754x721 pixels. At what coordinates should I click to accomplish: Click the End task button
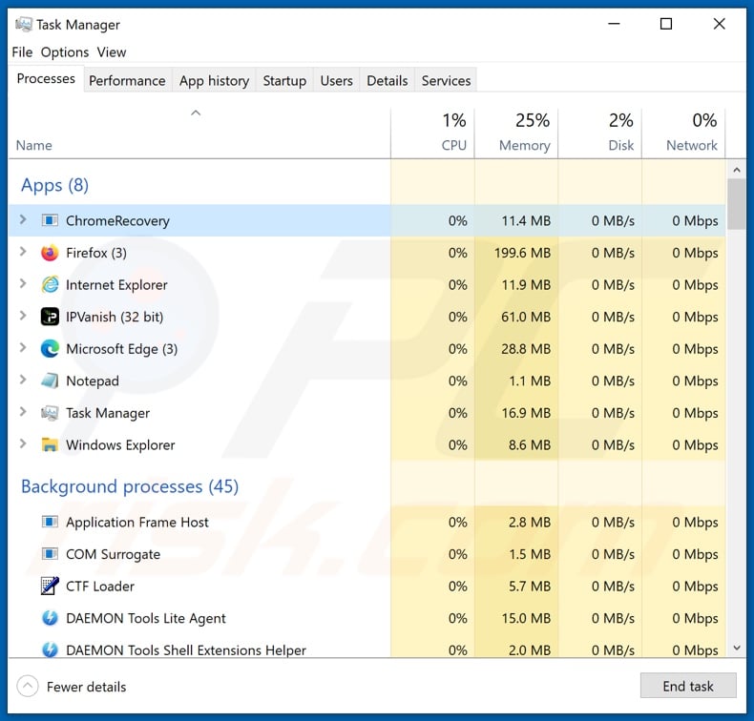coord(688,686)
